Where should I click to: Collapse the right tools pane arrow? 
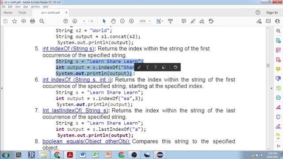pyautogui.click(x=272, y=88)
